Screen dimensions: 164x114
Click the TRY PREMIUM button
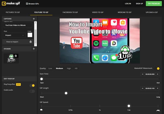(154, 4)
